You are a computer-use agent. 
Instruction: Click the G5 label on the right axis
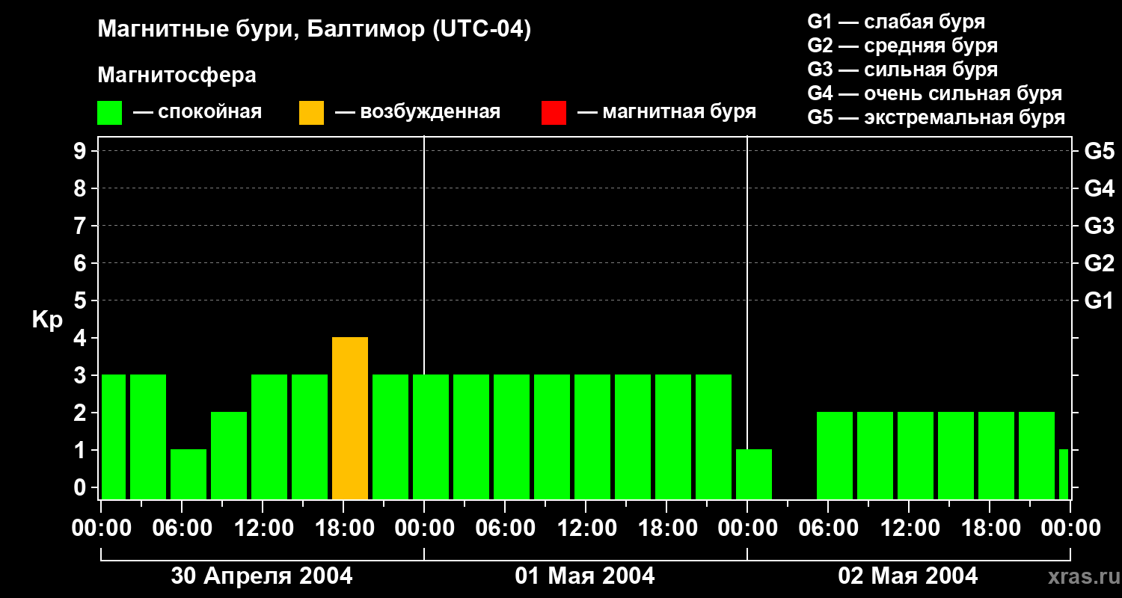[x=1100, y=151]
